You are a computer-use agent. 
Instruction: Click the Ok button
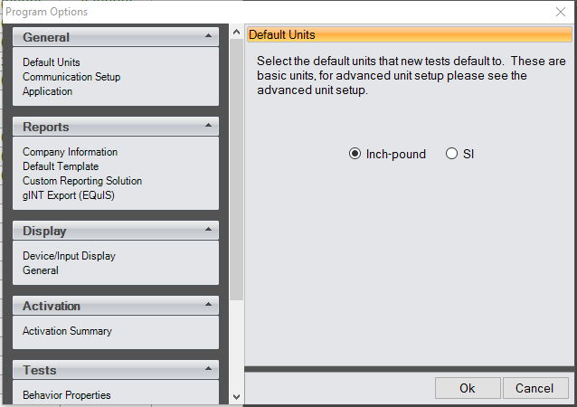468,388
